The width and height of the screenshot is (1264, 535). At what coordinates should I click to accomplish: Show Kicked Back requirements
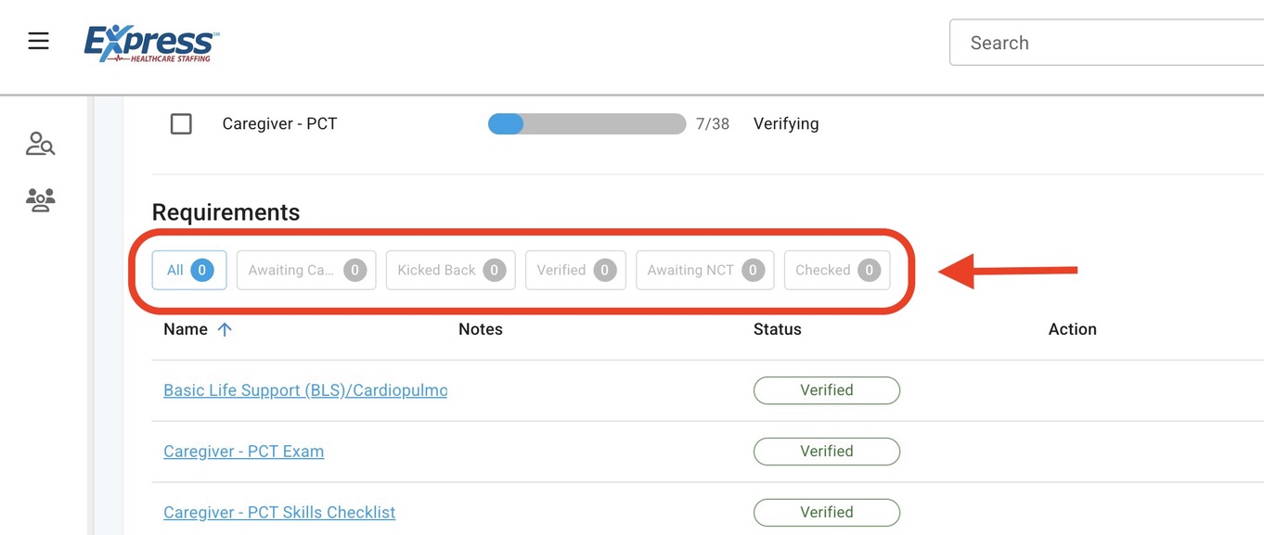[450, 271]
